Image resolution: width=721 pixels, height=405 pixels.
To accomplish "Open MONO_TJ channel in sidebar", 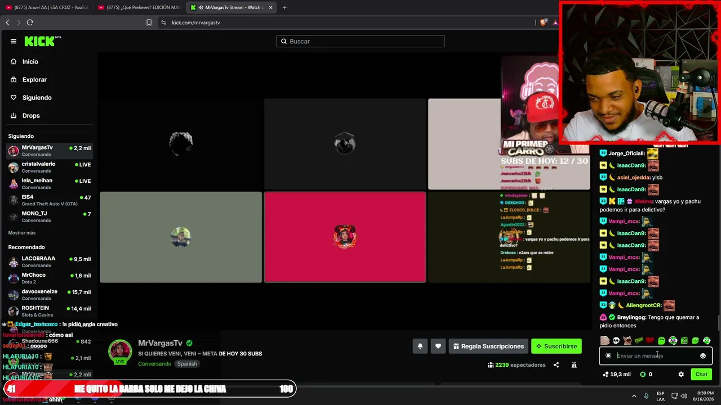I will [x=49, y=217].
